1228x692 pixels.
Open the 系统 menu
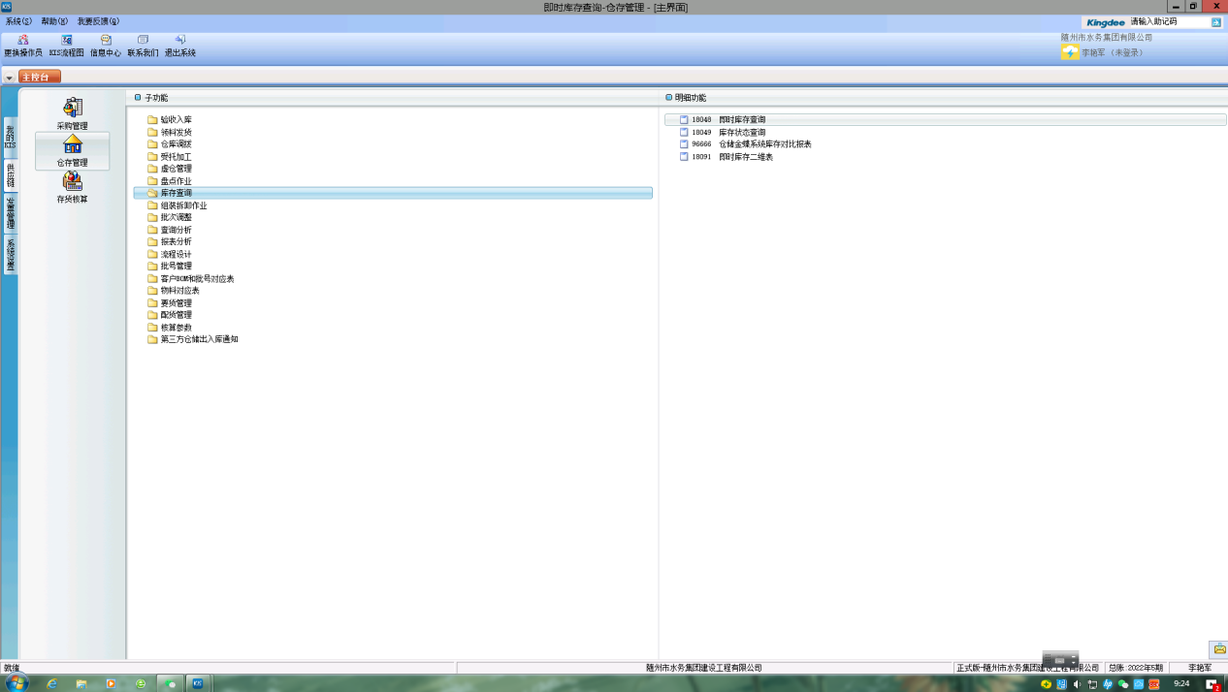(18, 21)
